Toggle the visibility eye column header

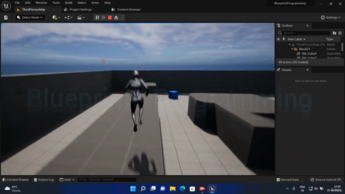pyautogui.click(x=278, y=39)
